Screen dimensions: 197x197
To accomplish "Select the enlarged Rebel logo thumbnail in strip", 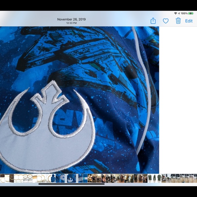I will tap(71, 178).
